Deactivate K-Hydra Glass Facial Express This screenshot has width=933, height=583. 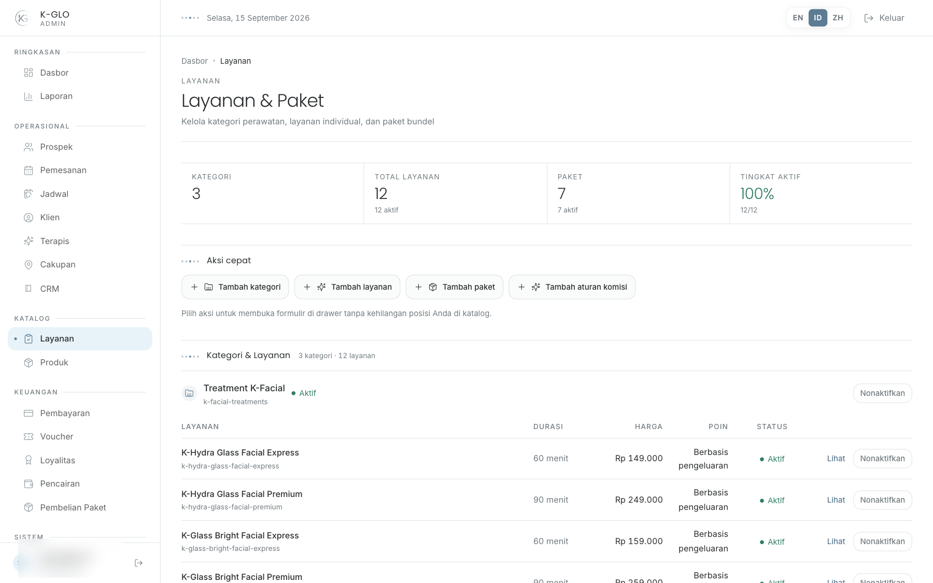tap(882, 459)
